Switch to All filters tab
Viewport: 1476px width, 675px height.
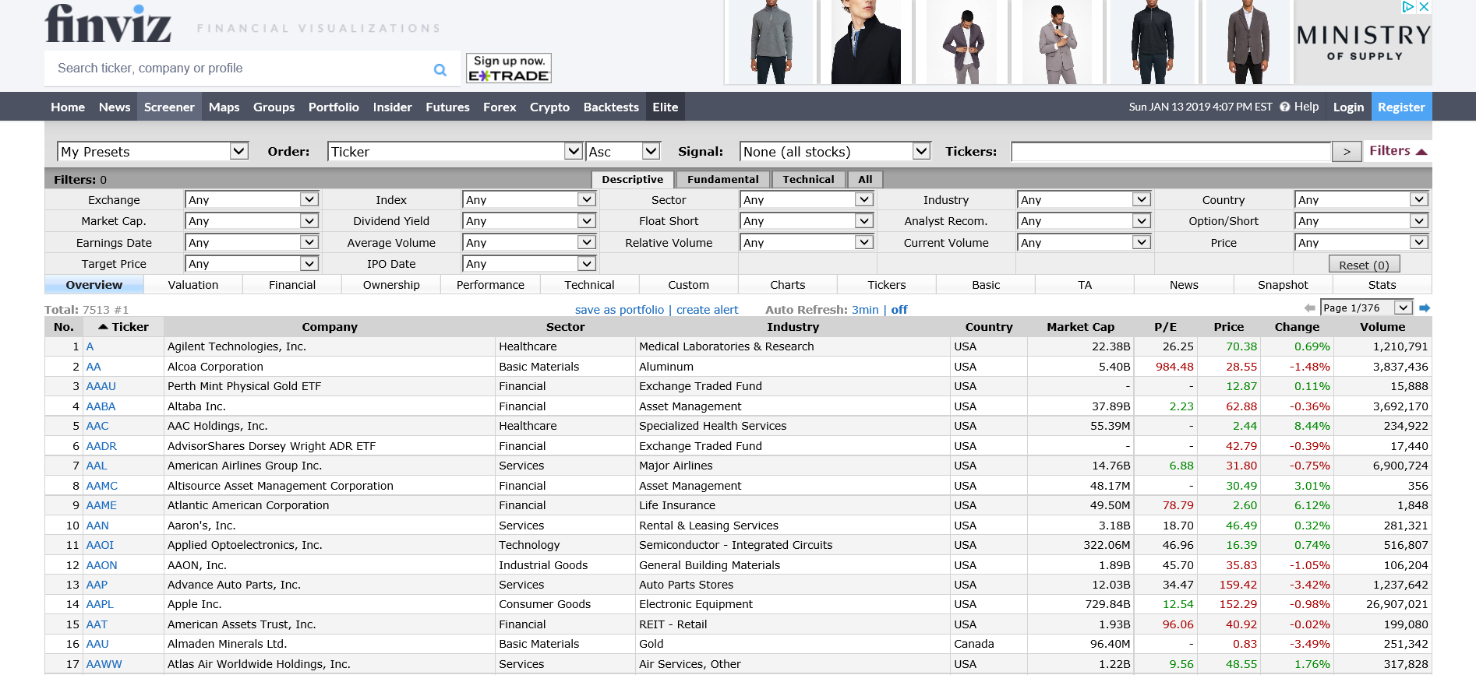[x=865, y=179]
